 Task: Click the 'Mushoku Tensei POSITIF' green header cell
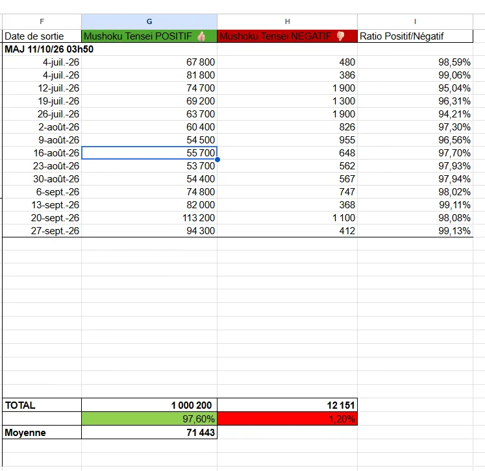[149, 36]
